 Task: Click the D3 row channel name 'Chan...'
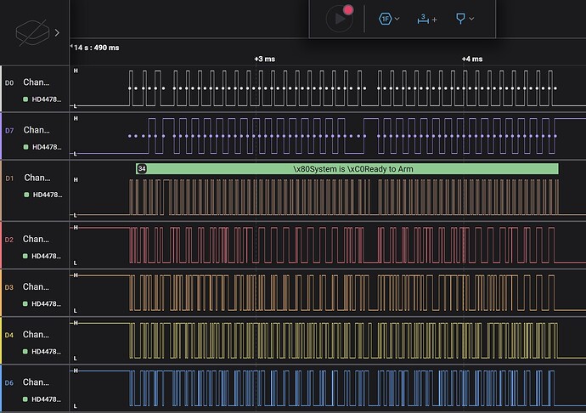click(x=36, y=286)
